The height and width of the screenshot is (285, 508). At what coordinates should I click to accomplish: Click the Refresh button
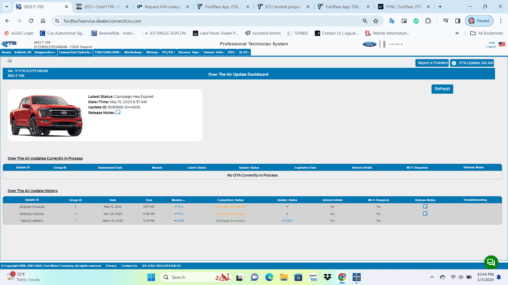point(442,89)
